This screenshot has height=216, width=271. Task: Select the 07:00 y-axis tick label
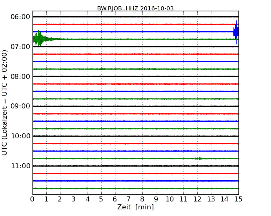pos(20,47)
